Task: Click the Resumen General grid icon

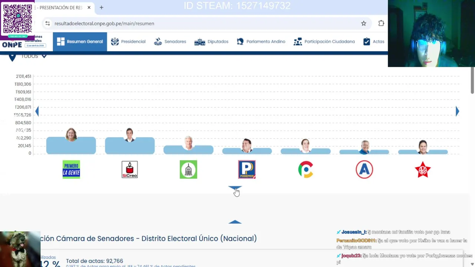Action: 60,42
